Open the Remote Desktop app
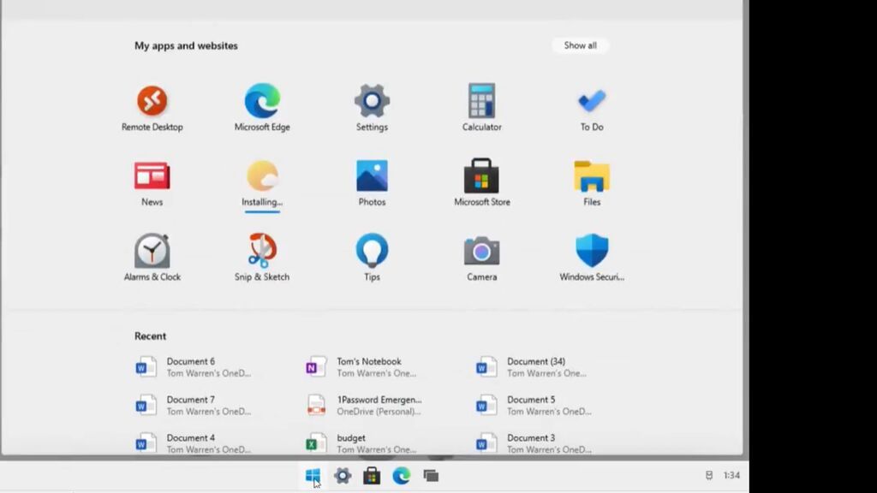The image size is (877, 493). coord(152,109)
